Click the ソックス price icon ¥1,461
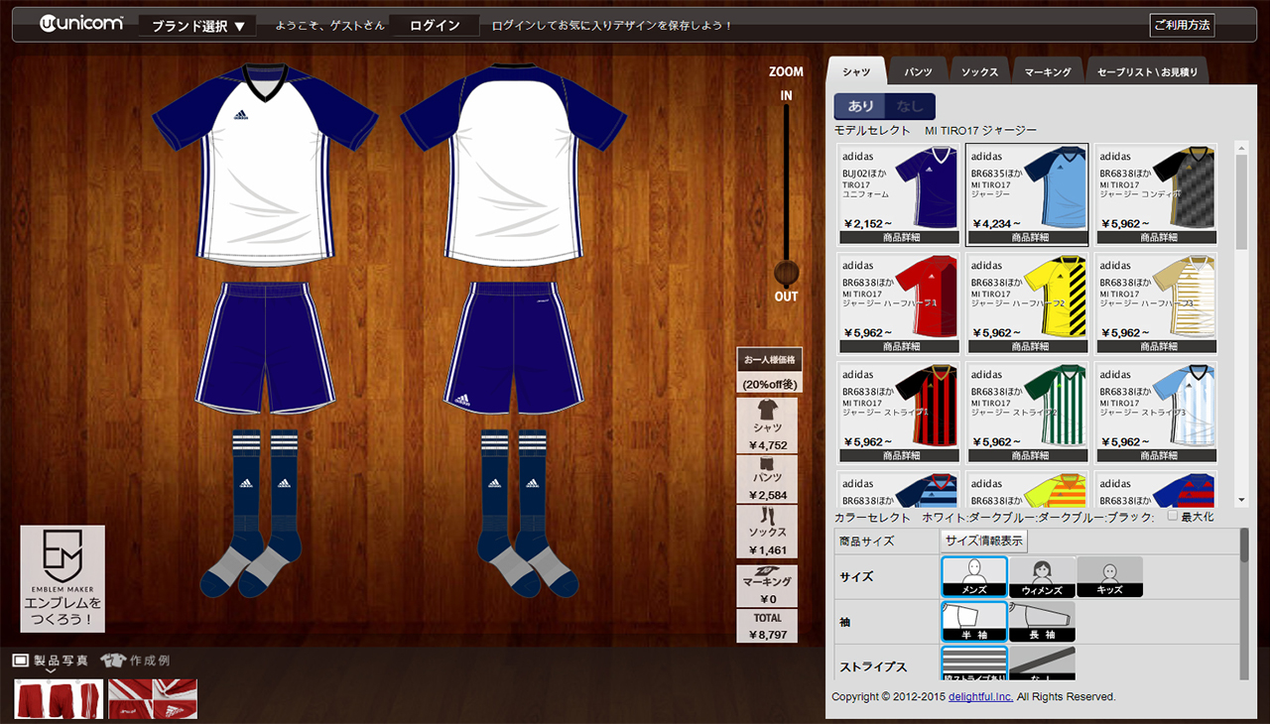This screenshot has width=1270, height=724. [767, 532]
